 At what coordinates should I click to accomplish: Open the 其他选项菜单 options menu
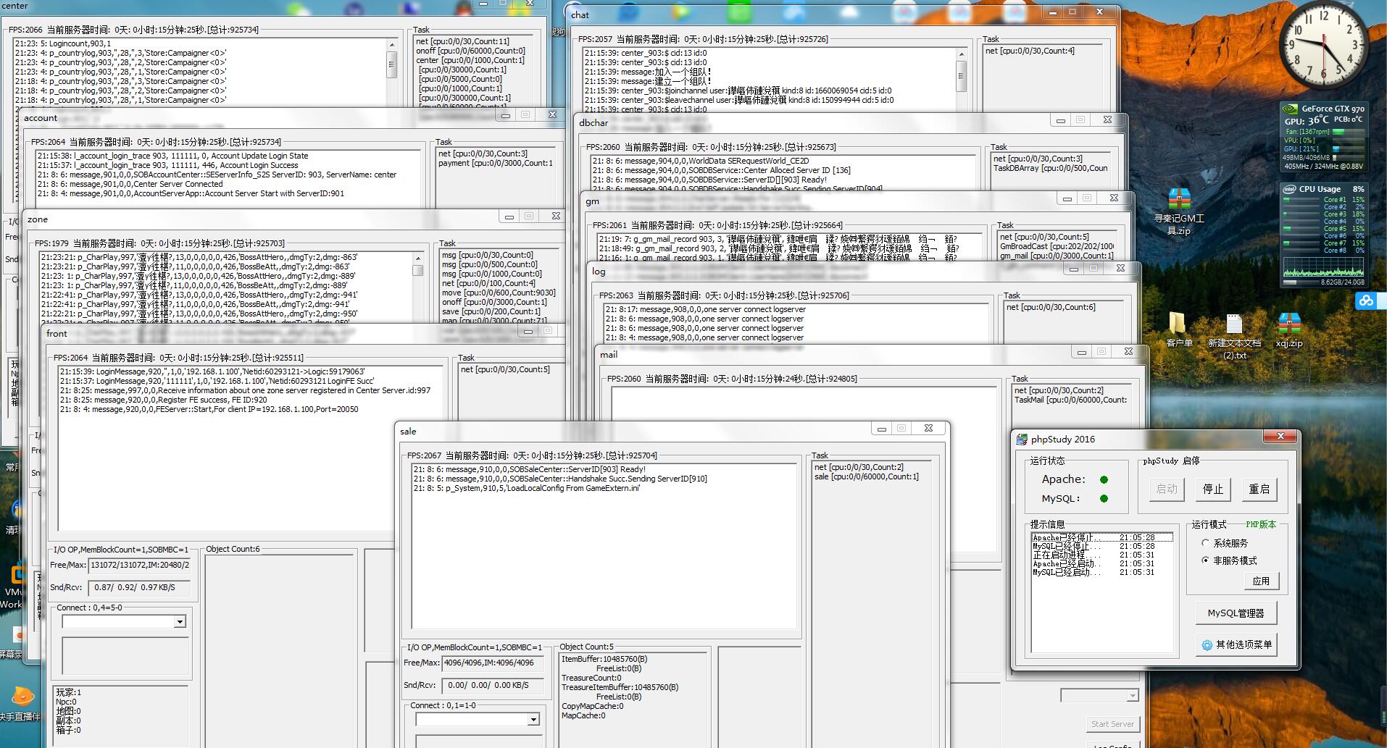point(1236,644)
